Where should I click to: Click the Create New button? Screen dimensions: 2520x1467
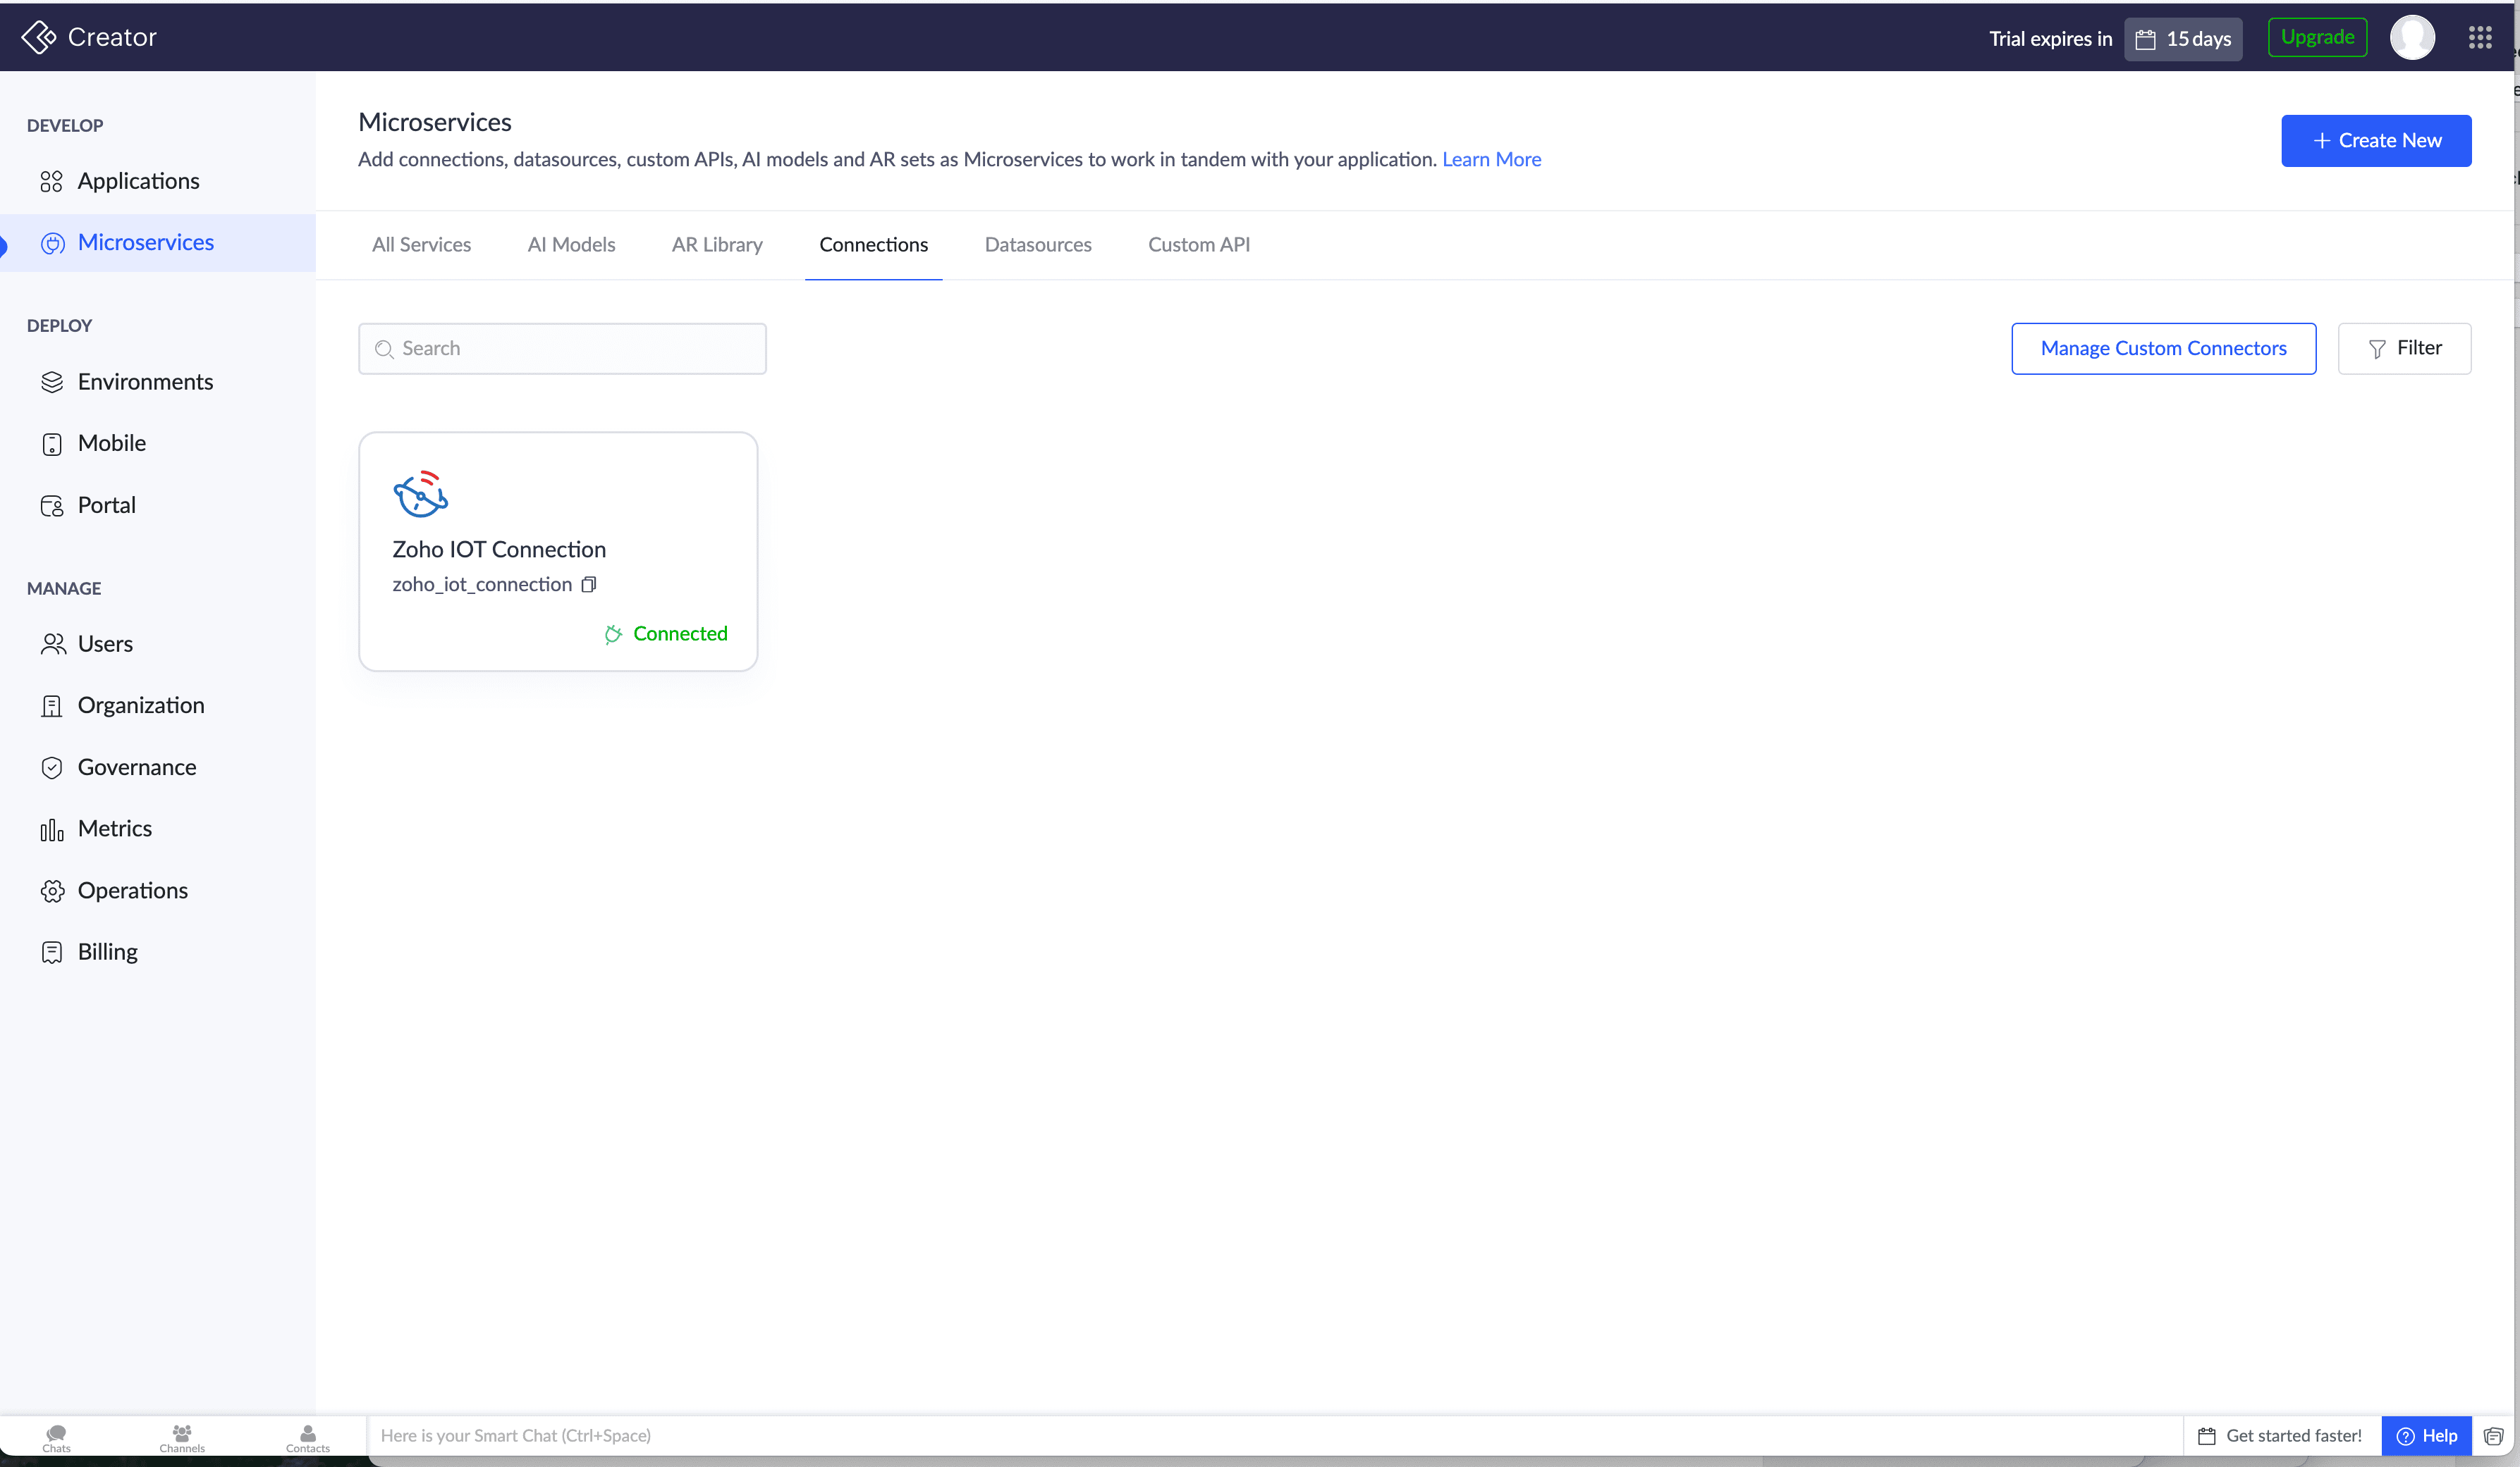point(2375,141)
